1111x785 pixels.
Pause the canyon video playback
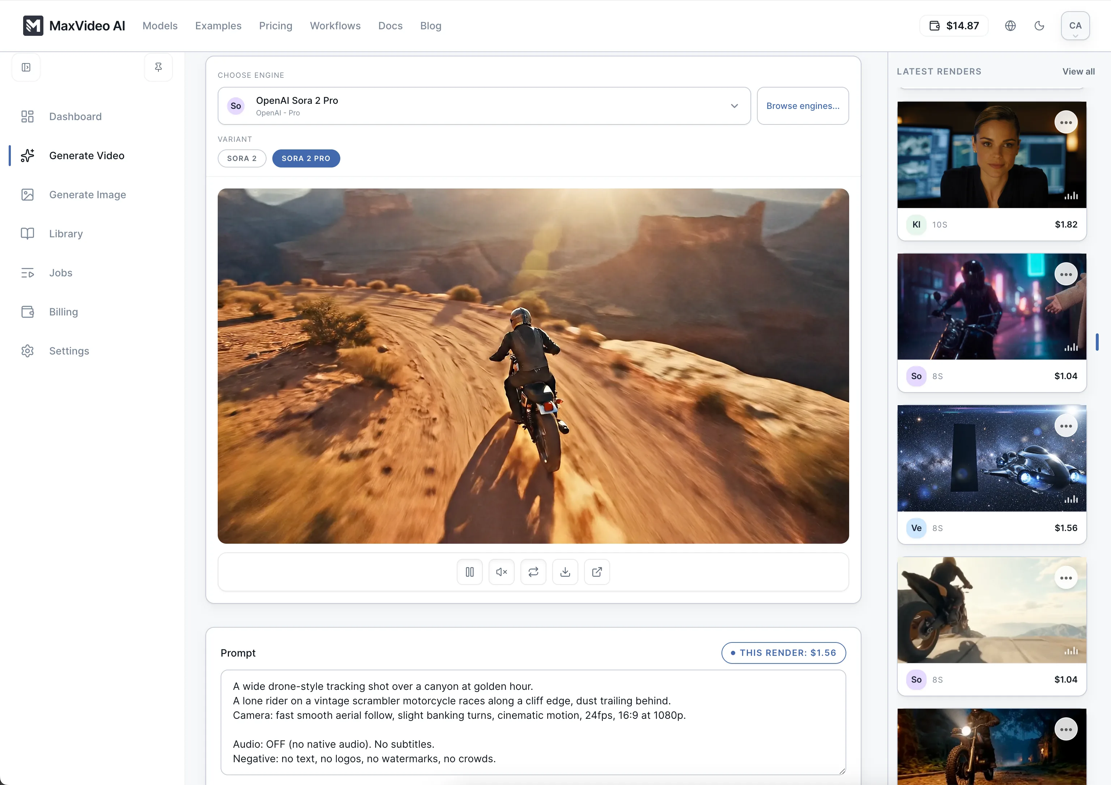(x=469, y=572)
